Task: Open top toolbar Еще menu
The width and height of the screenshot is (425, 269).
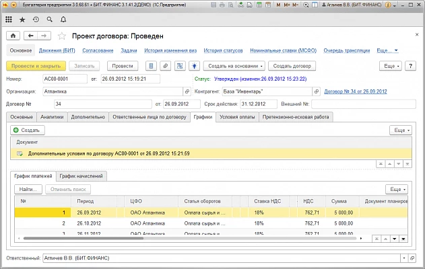Action: pyautogui.click(x=390, y=66)
